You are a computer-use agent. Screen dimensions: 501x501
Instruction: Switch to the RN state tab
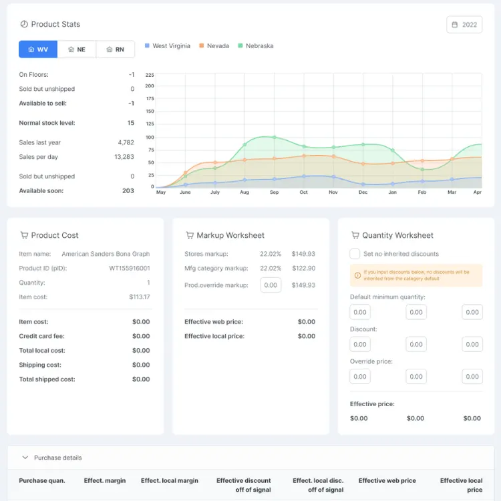(115, 49)
